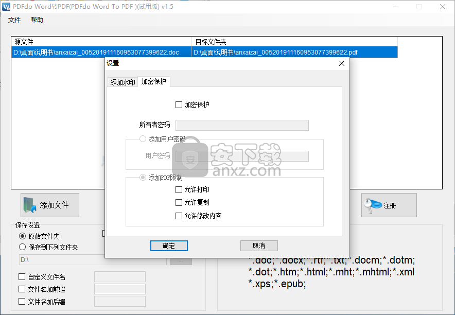Click the 所有者密码 input field
Image resolution: width=455 pixels, height=315 pixels.
[x=242, y=125]
